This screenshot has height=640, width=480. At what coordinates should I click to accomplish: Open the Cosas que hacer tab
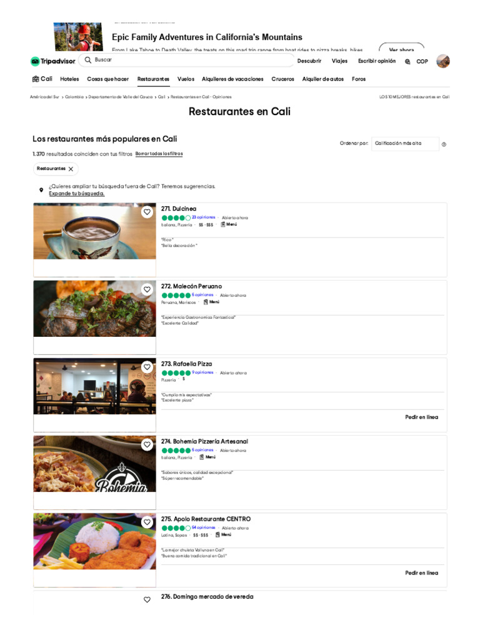[x=107, y=79]
